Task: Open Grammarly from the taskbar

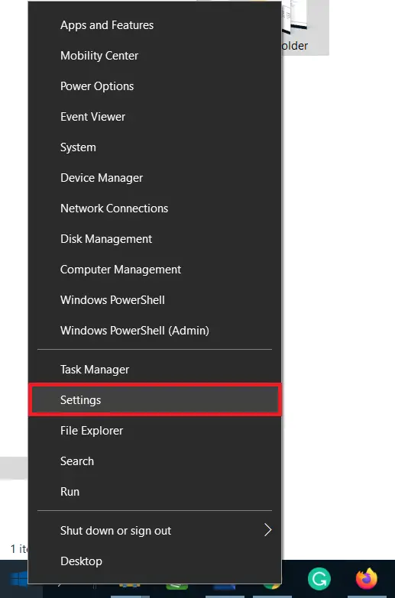Action: tap(319, 579)
